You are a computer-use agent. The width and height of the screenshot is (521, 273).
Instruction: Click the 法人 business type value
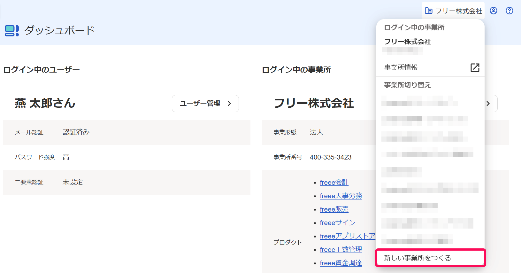tap(317, 132)
